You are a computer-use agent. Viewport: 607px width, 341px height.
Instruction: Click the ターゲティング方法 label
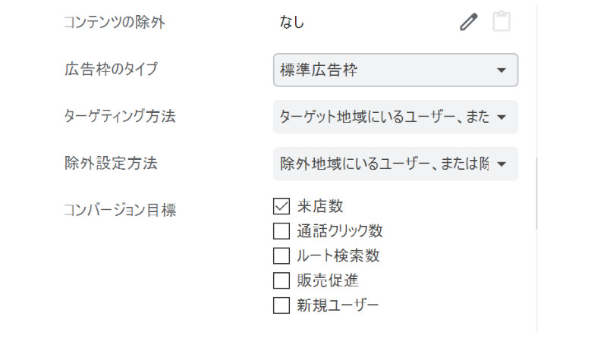(120, 116)
